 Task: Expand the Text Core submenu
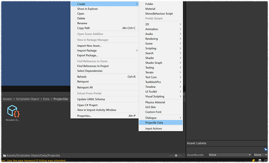(161, 77)
